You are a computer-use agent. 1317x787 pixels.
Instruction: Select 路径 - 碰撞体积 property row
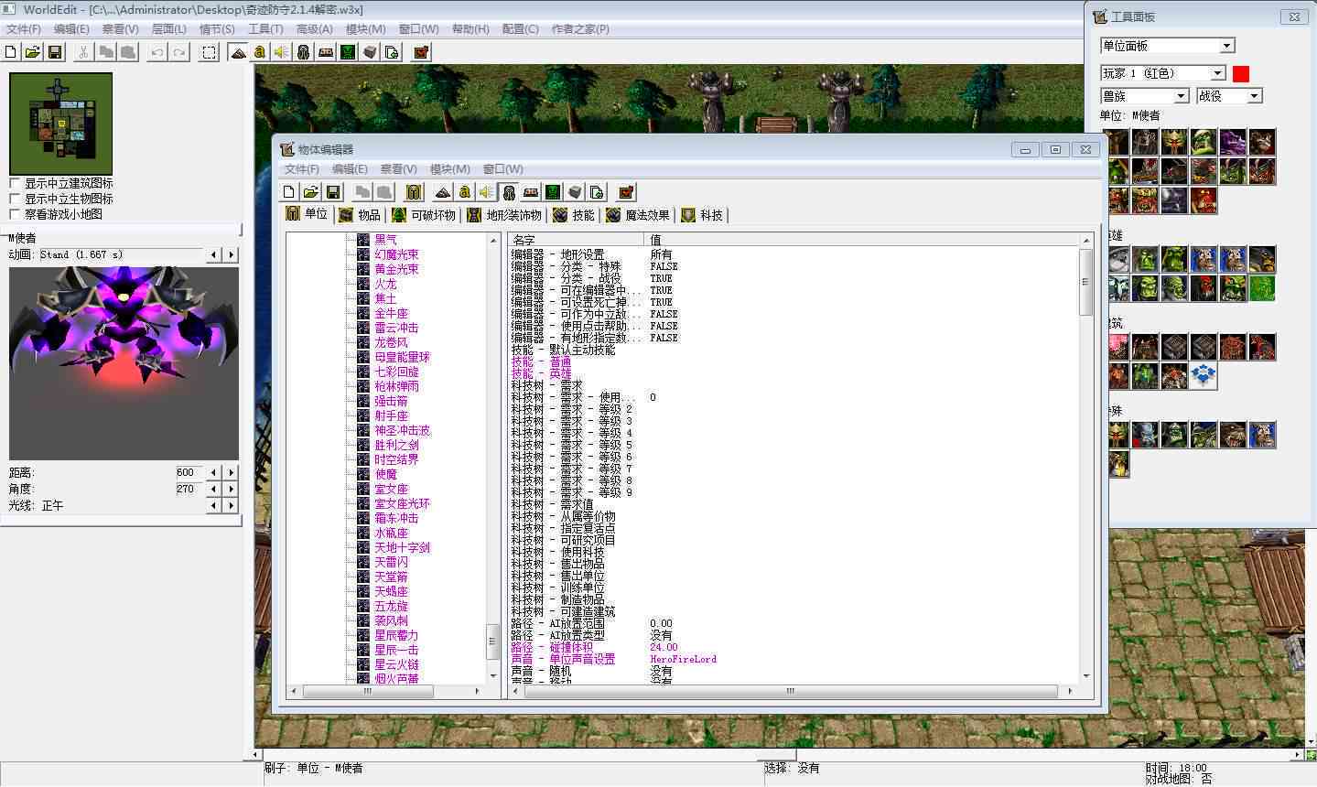coord(794,647)
